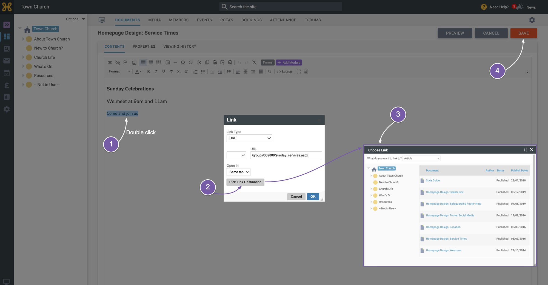Viewport: 548px width, 285px height.
Task: Open the Link Type dropdown
Action: (x=249, y=138)
